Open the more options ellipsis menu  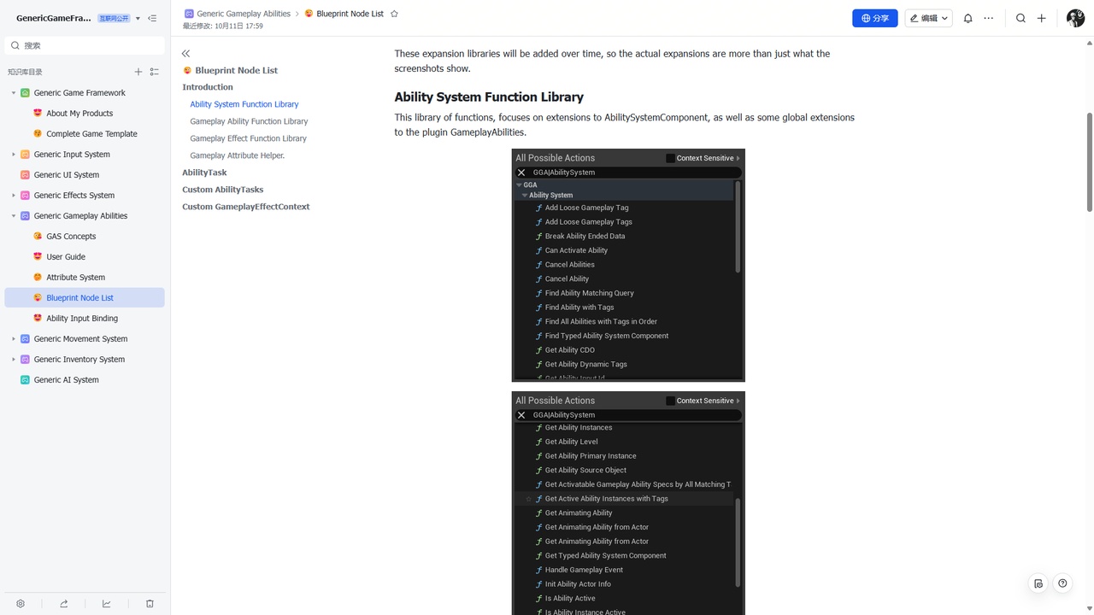[989, 18]
